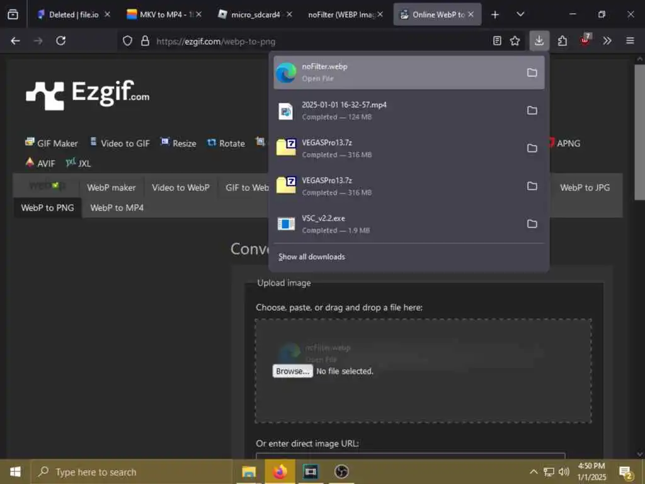Image resolution: width=645 pixels, height=484 pixels.
Task: Open the volume control in tray
Action: pos(564,471)
